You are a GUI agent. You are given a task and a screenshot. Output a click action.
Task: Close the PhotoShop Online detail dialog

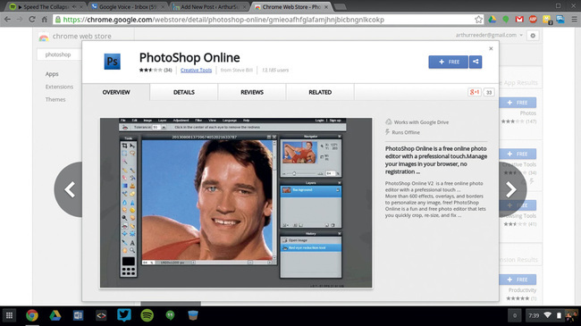[491, 48]
